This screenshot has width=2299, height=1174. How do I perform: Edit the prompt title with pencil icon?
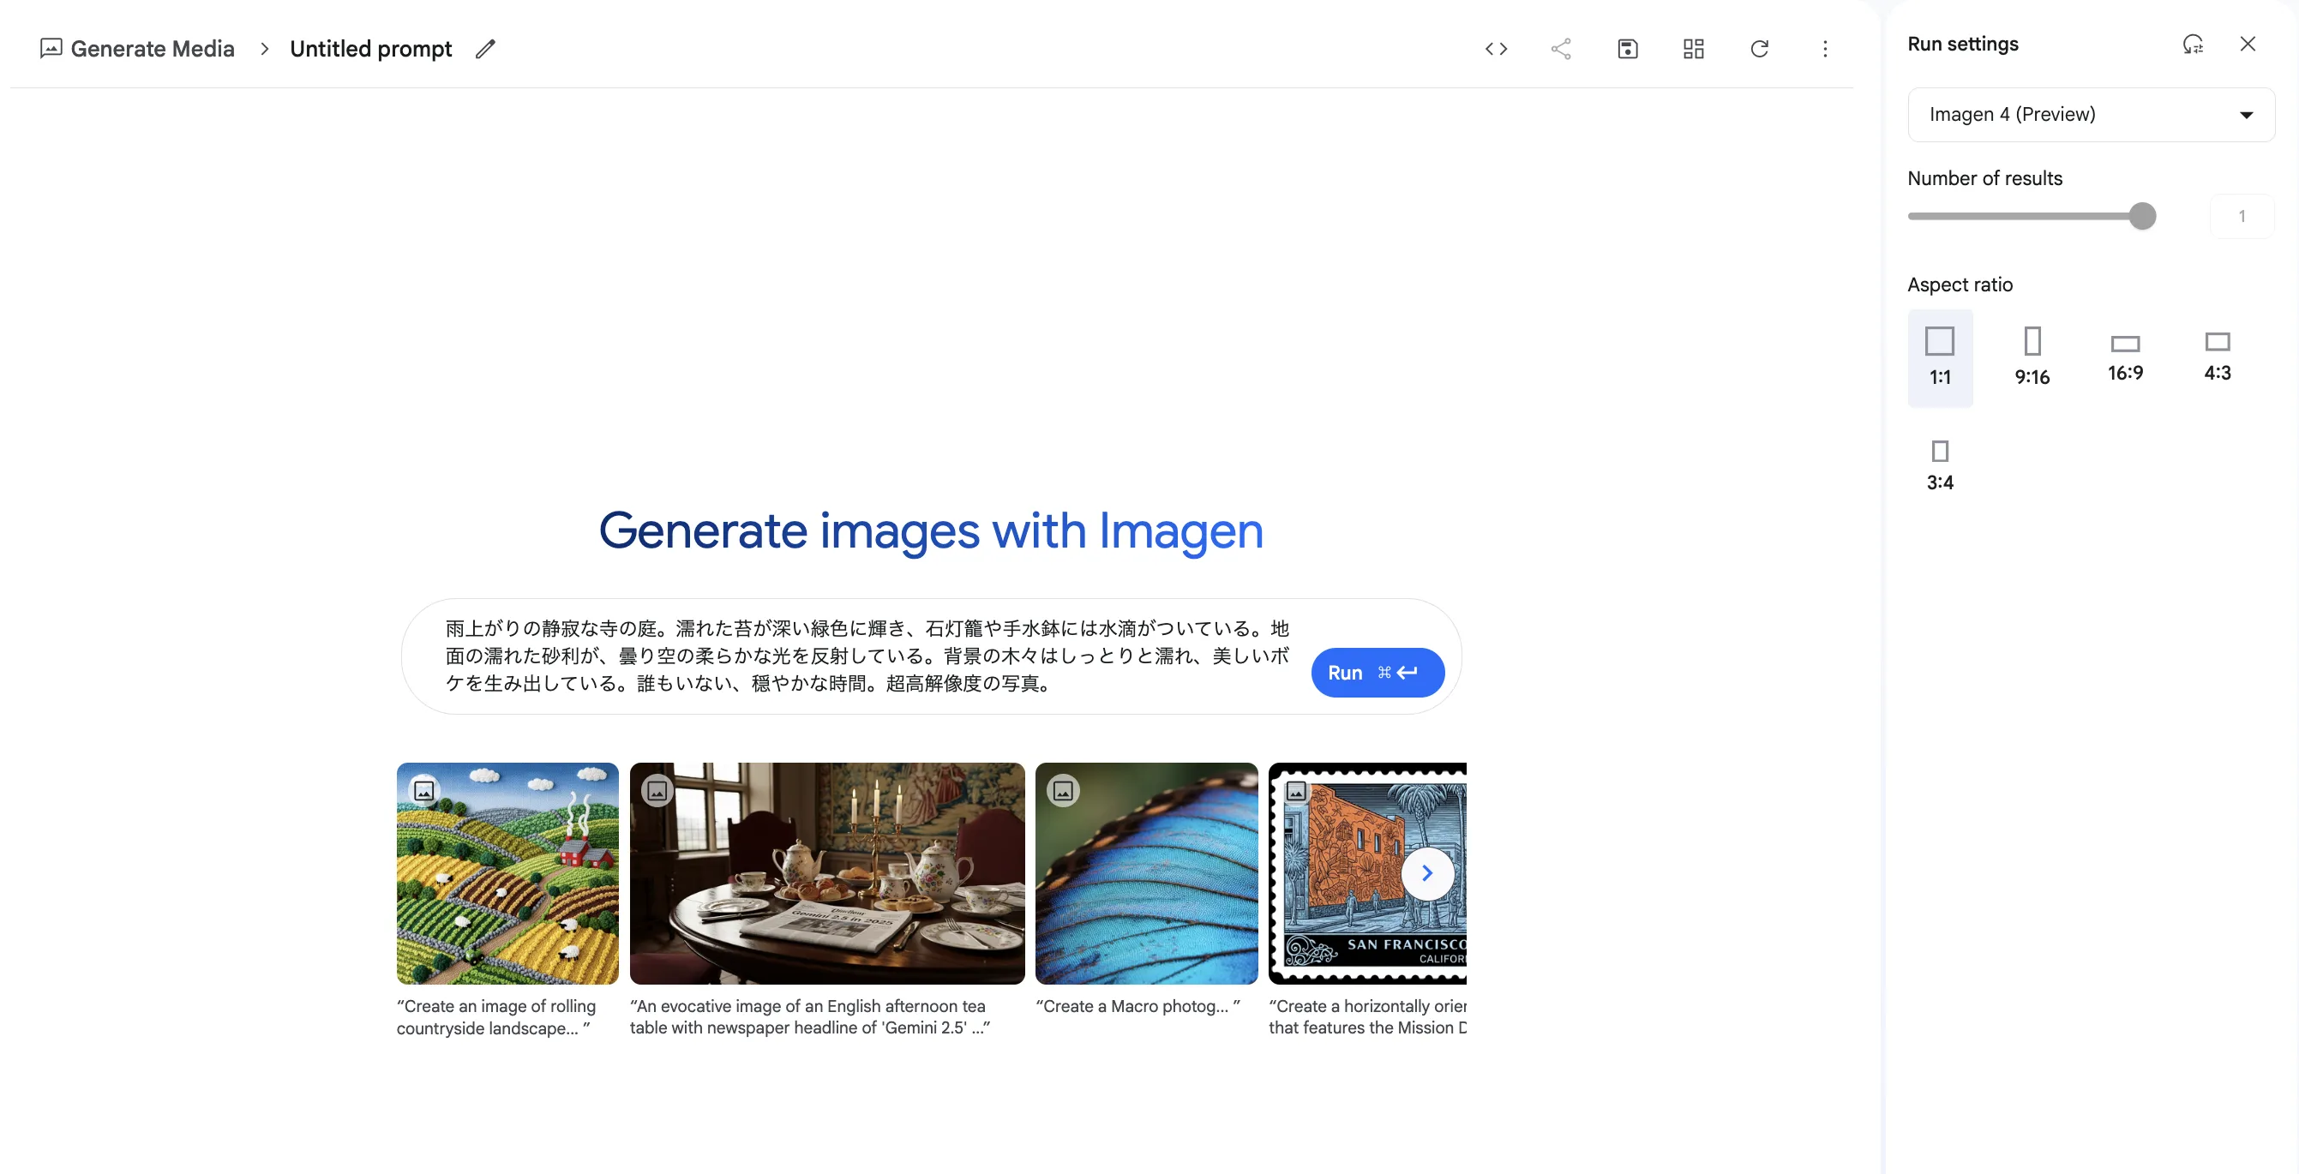485,49
